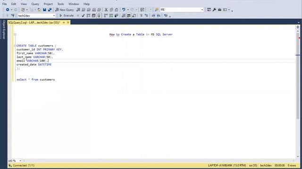Click the Save All icon
Image resolution: width=302 pixels, height=169 pixels.
coord(50,9)
